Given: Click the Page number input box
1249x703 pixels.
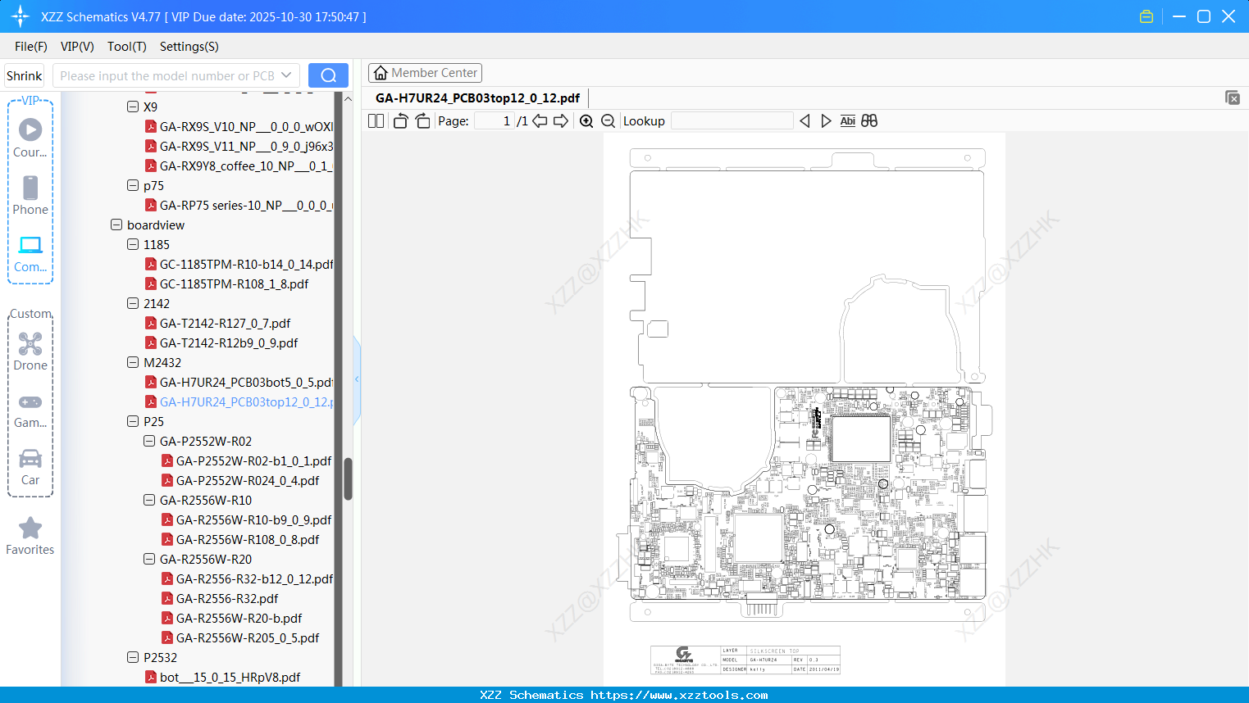Looking at the screenshot, I should point(495,121).
